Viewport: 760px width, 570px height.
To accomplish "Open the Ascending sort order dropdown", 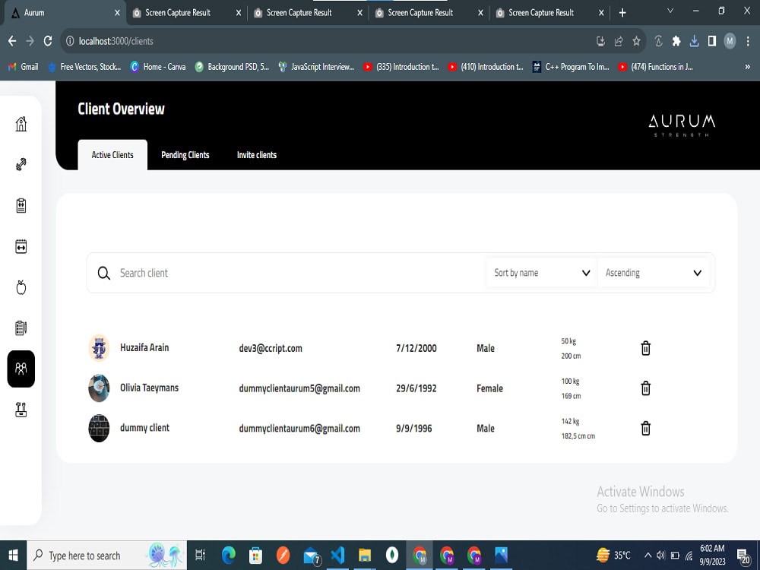I will tap(654, 272).
